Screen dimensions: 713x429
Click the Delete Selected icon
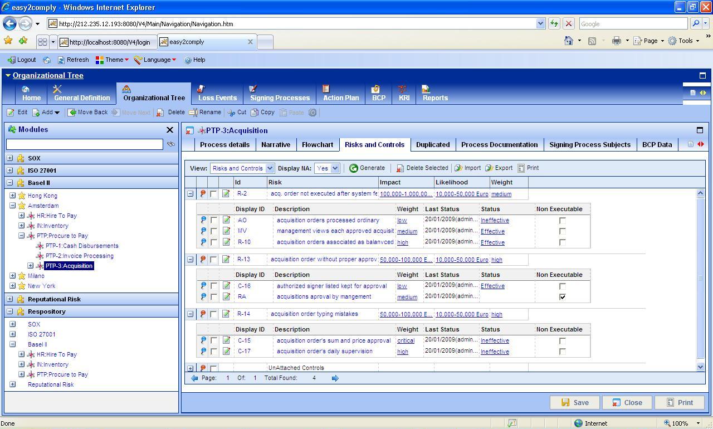pyautogui.click(x=400, y=168)
